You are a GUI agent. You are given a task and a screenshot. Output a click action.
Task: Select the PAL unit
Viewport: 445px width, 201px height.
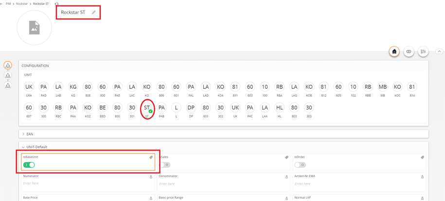[x=191, y=86]
